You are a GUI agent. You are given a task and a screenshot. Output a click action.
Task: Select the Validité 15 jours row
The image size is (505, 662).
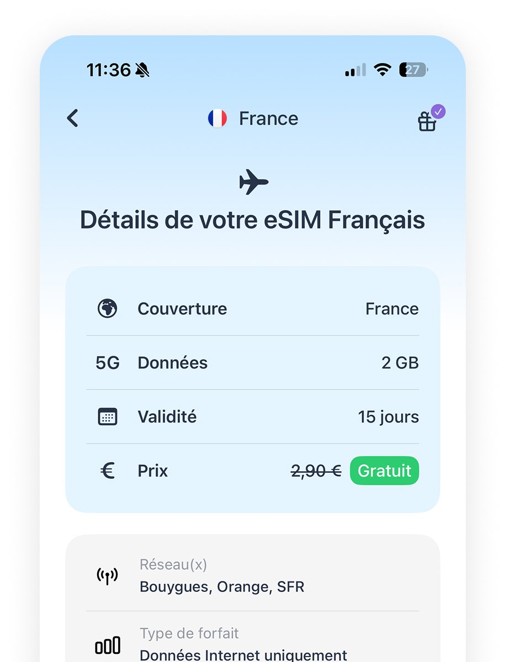click(x=253, y=417)
